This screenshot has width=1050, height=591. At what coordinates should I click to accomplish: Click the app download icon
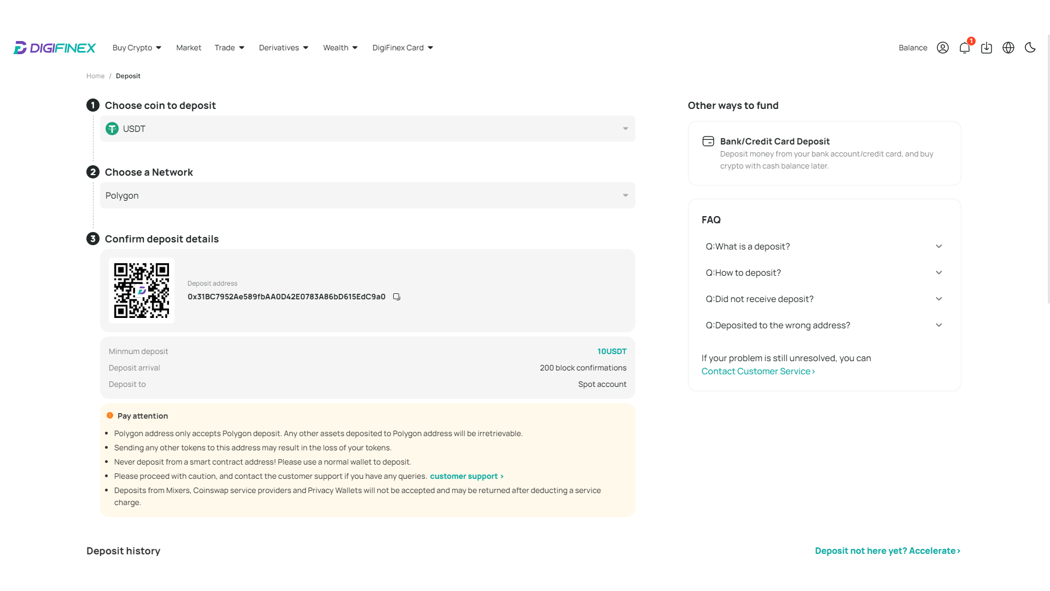987,48
